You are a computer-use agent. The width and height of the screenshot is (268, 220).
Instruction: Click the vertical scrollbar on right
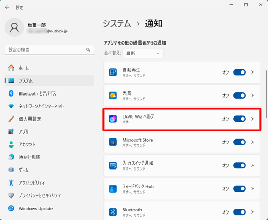(266, 94)
